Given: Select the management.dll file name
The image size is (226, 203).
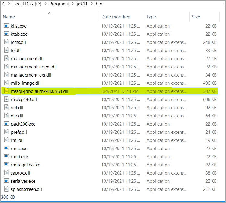Looking at the screenshot, I should (27, 59).
